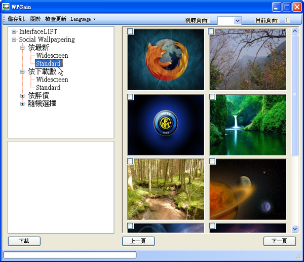The image size is (304, 262).
Task: Collapse the 依最新 tree node
Action: pos(22,48)
